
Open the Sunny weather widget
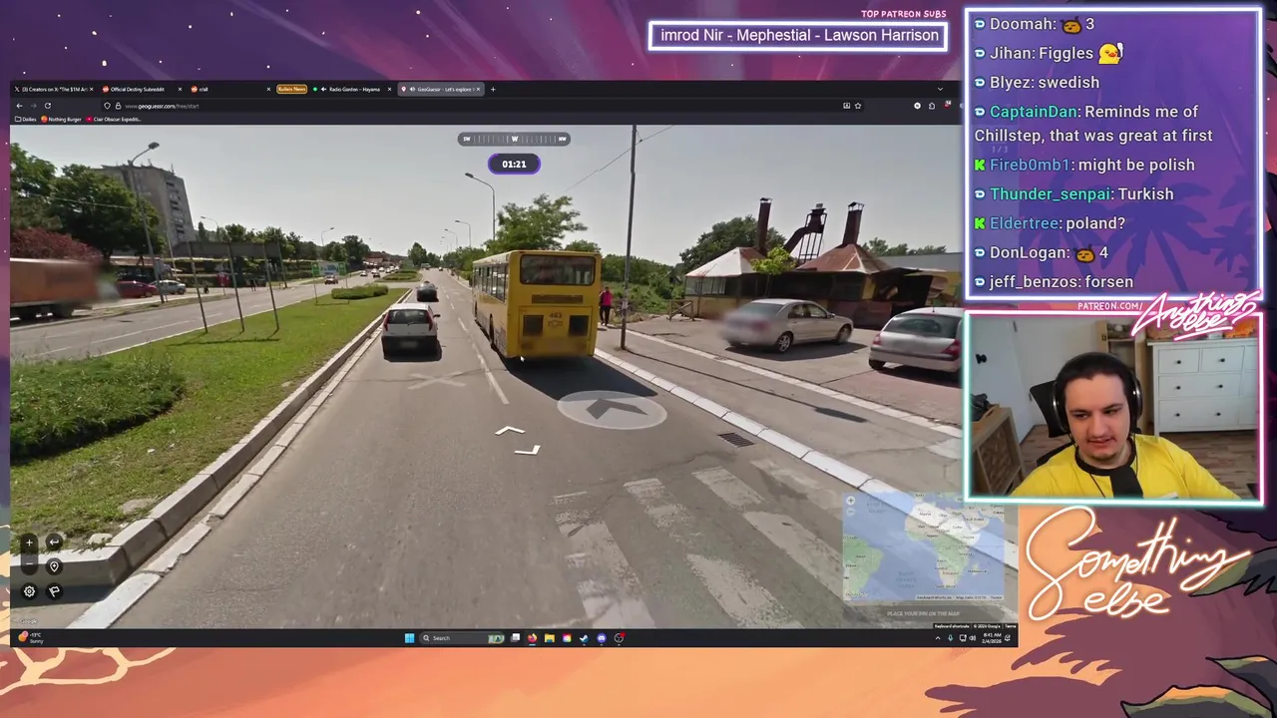(x=33, y=638)
